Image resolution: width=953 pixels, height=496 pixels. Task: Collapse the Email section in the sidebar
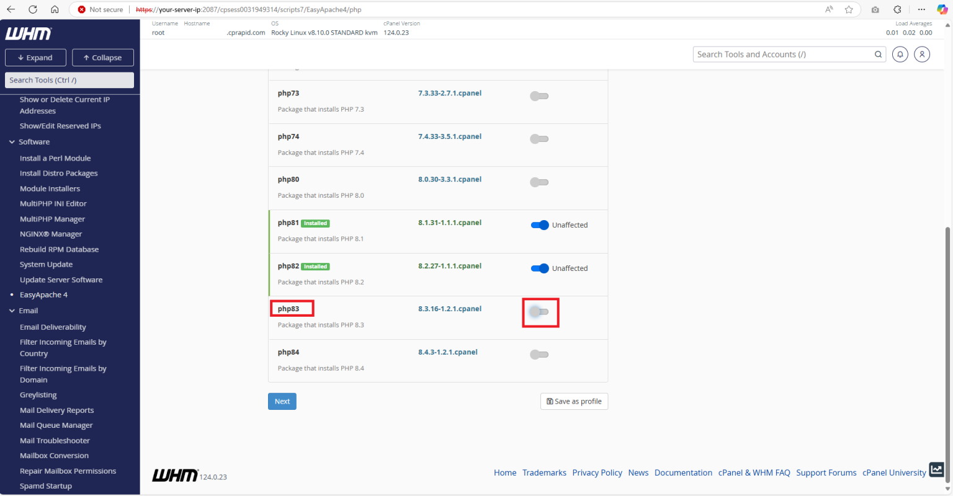(12, 311)
